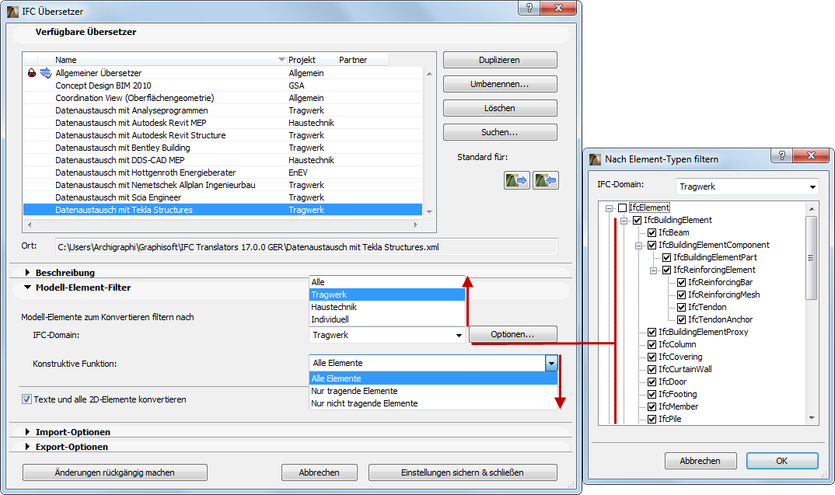Click the translator list horizontal scrollbar right arrow
The width and height of the screenshot is (835, 495).
pyautogui.click(x=416, y=225)
